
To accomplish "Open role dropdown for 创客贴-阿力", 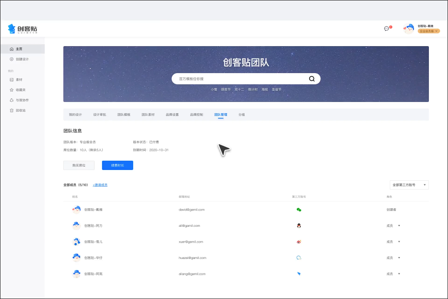I will coord(399,226).
